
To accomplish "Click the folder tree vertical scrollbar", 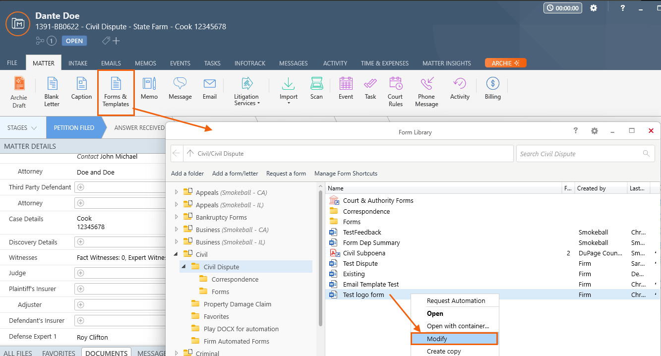I will pos(321,258).
